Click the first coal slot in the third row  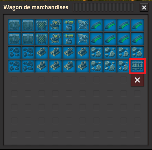tap(14, 52)
